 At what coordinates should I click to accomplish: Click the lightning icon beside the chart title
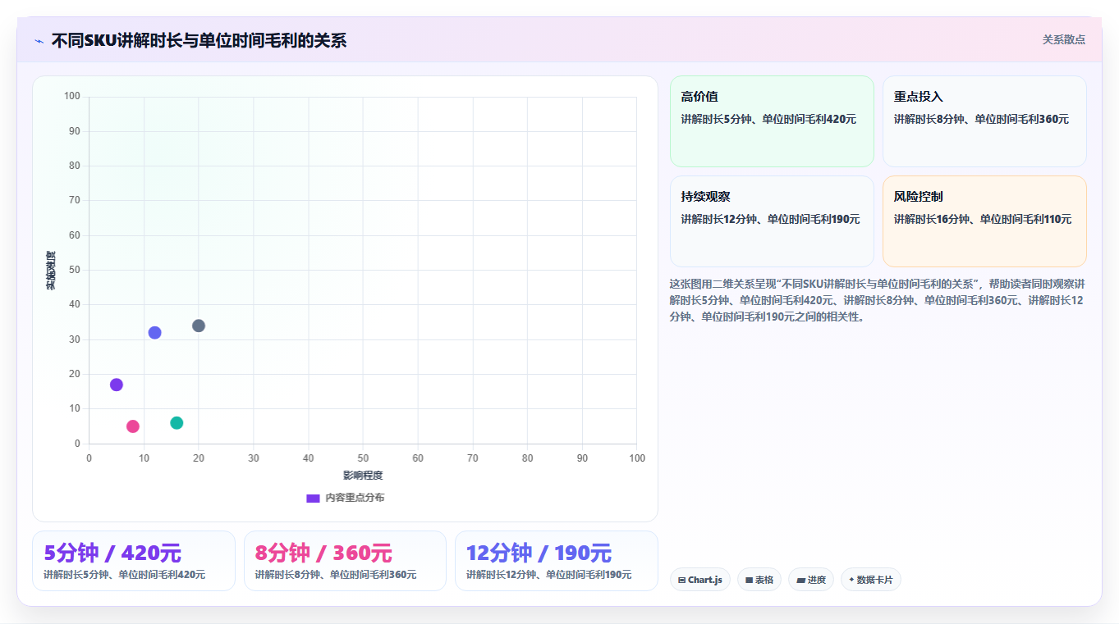point(39,41)
